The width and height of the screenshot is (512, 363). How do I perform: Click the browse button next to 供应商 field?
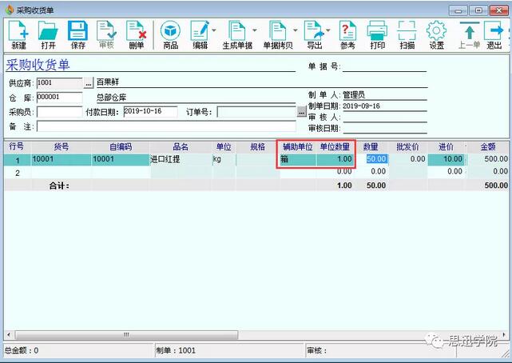[89, 82]
